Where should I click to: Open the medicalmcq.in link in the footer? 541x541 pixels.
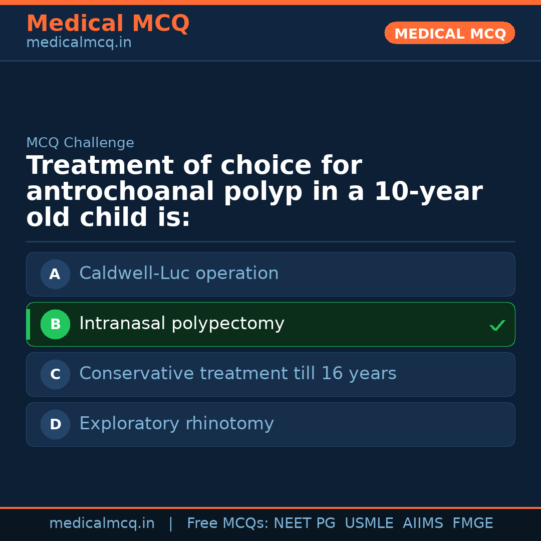click(102, 523)
